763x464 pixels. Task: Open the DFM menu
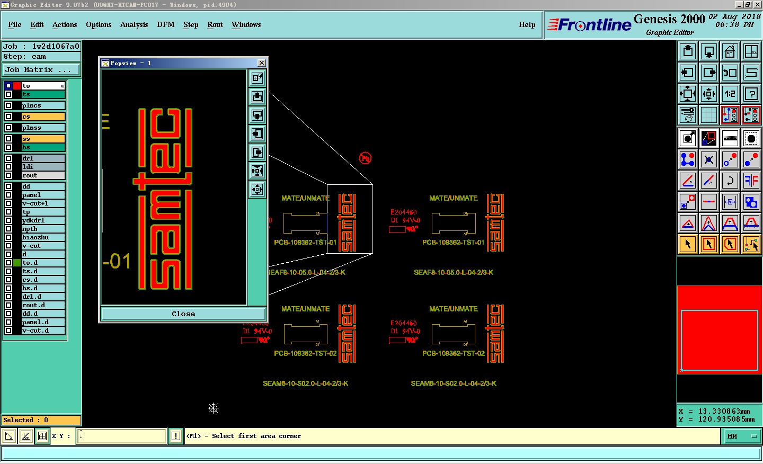pyautogui.click(x=166, y=24)
